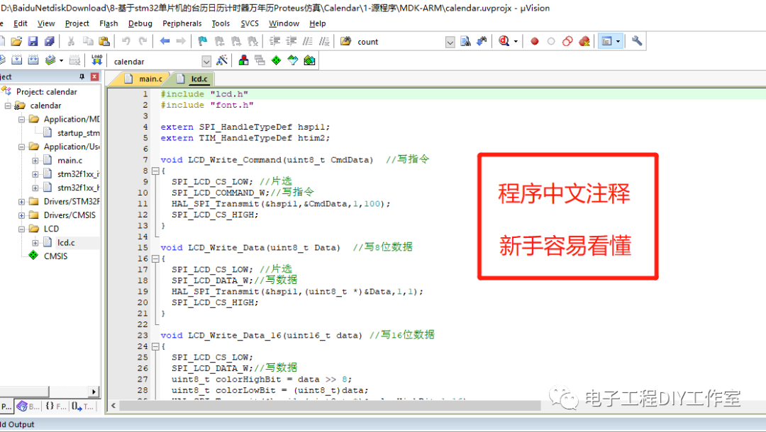Select startup_stm file in project tree

coord(78,132)
